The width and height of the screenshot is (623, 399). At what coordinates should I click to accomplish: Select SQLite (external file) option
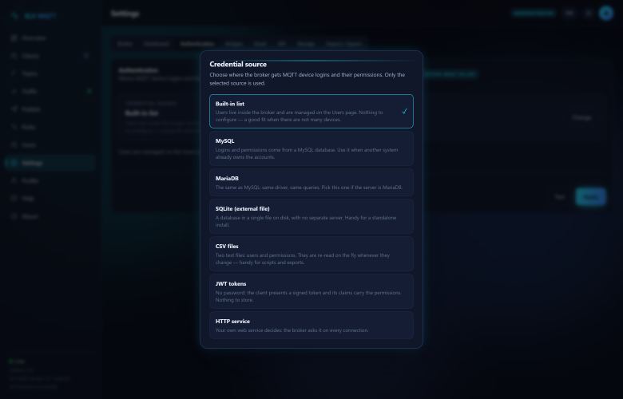311,216
